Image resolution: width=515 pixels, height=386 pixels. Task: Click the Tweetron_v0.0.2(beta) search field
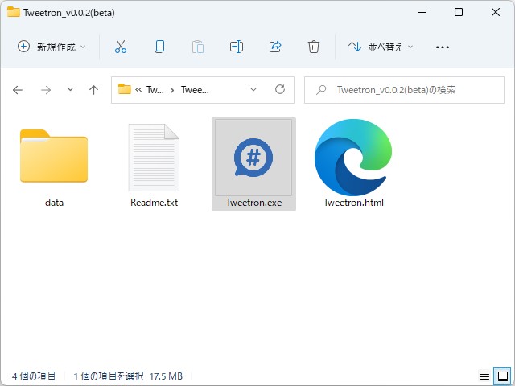(404, 90)
